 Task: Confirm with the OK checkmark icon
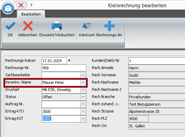(10, 26)
